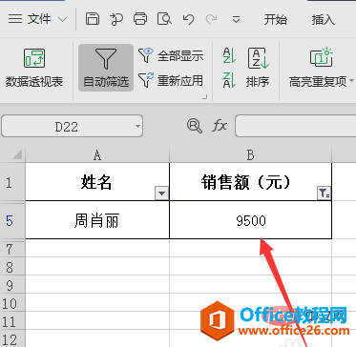
Task: Switch to the 插入 tab
Action: coord(323,19)
